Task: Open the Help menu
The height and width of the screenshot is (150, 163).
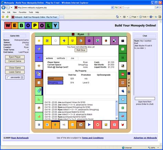Action: pyautogui.click(x=37, y=12)
